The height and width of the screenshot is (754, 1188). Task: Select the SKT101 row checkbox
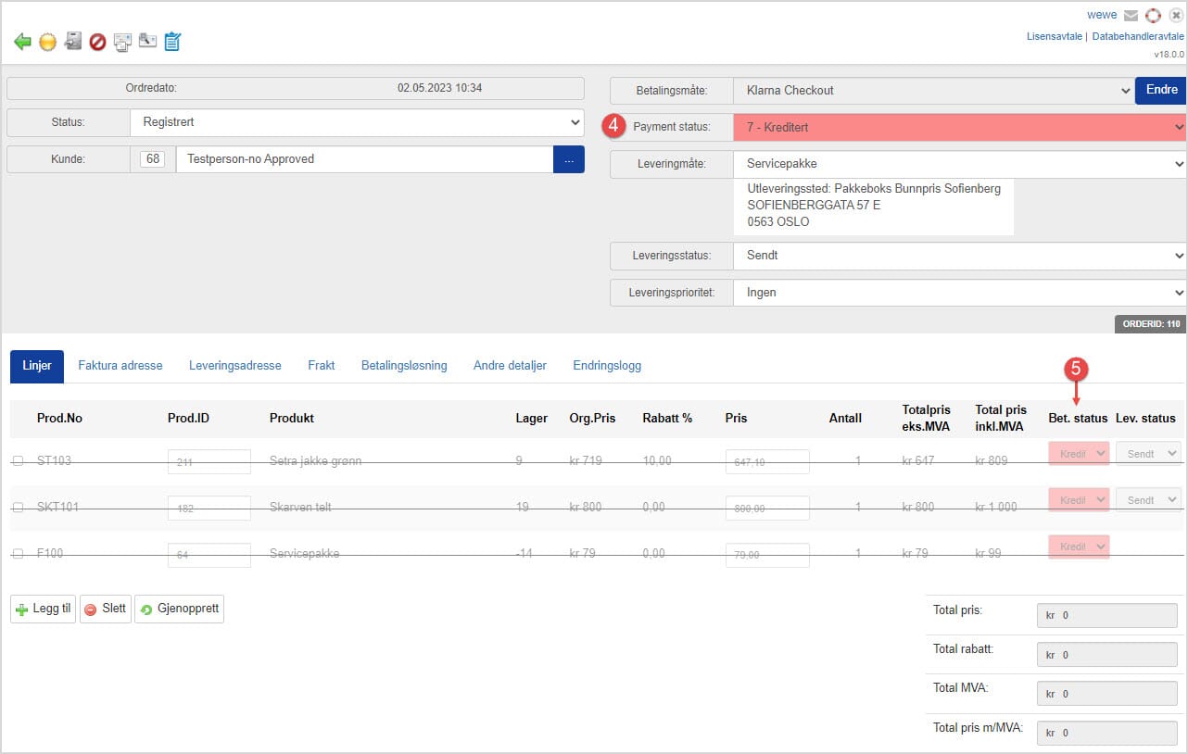(x=18, y=508)
